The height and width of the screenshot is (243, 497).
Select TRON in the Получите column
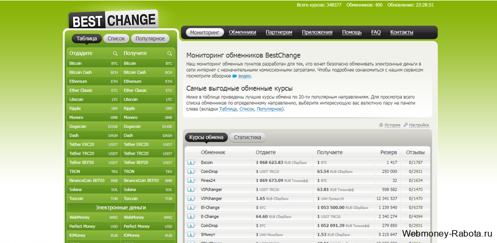148,171
